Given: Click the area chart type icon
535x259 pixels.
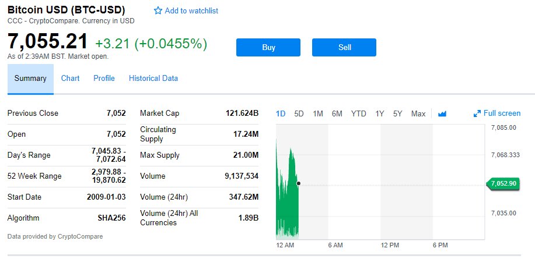Looking at the screenshot, I should click(442, 113).
